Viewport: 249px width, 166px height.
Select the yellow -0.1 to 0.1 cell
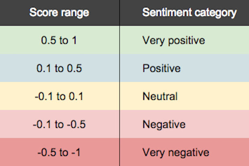click(59, 97)
